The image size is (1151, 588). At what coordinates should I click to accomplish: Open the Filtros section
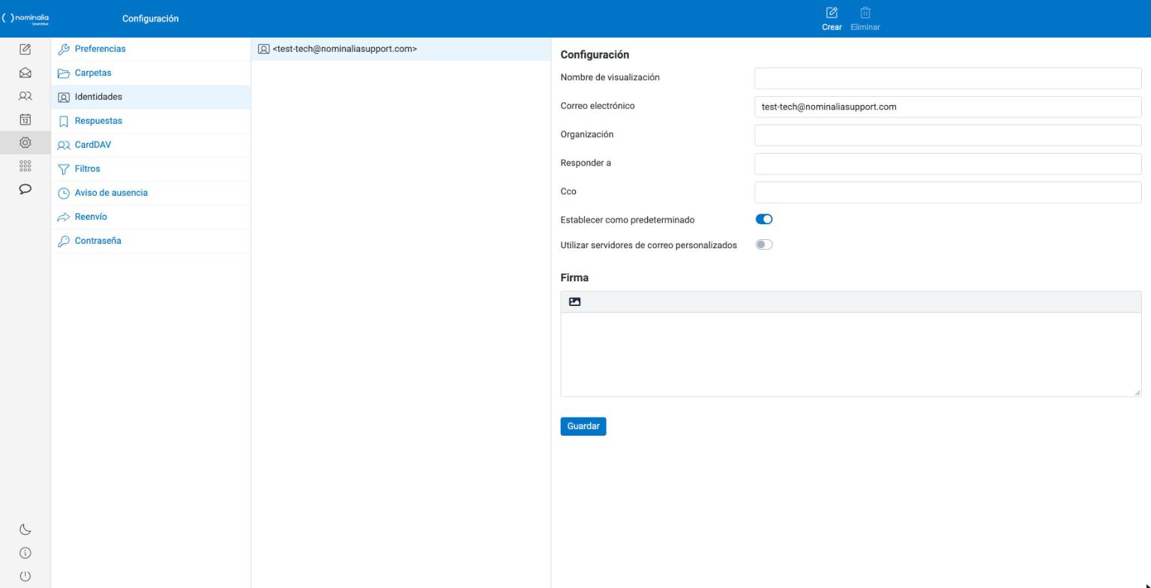[x=151, y=169]
